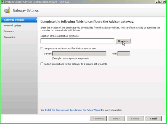The image size is (167, 124).
Task: Jump to Completion step in sidebar
Action: click(x=10, y=37)
